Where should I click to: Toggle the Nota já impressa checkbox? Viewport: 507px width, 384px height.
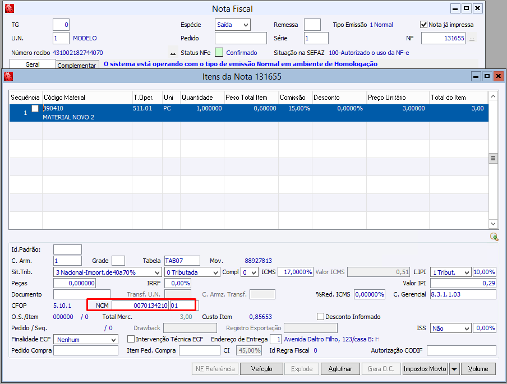(424, 25)
